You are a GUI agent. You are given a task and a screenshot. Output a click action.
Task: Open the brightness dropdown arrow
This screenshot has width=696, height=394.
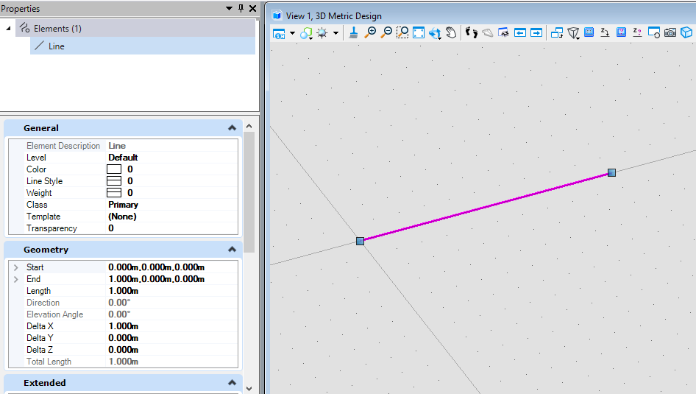click(x=335, y=33)
